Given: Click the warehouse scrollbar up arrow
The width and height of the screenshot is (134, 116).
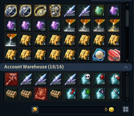Looking at the screenshot, I should pos(127,74).
